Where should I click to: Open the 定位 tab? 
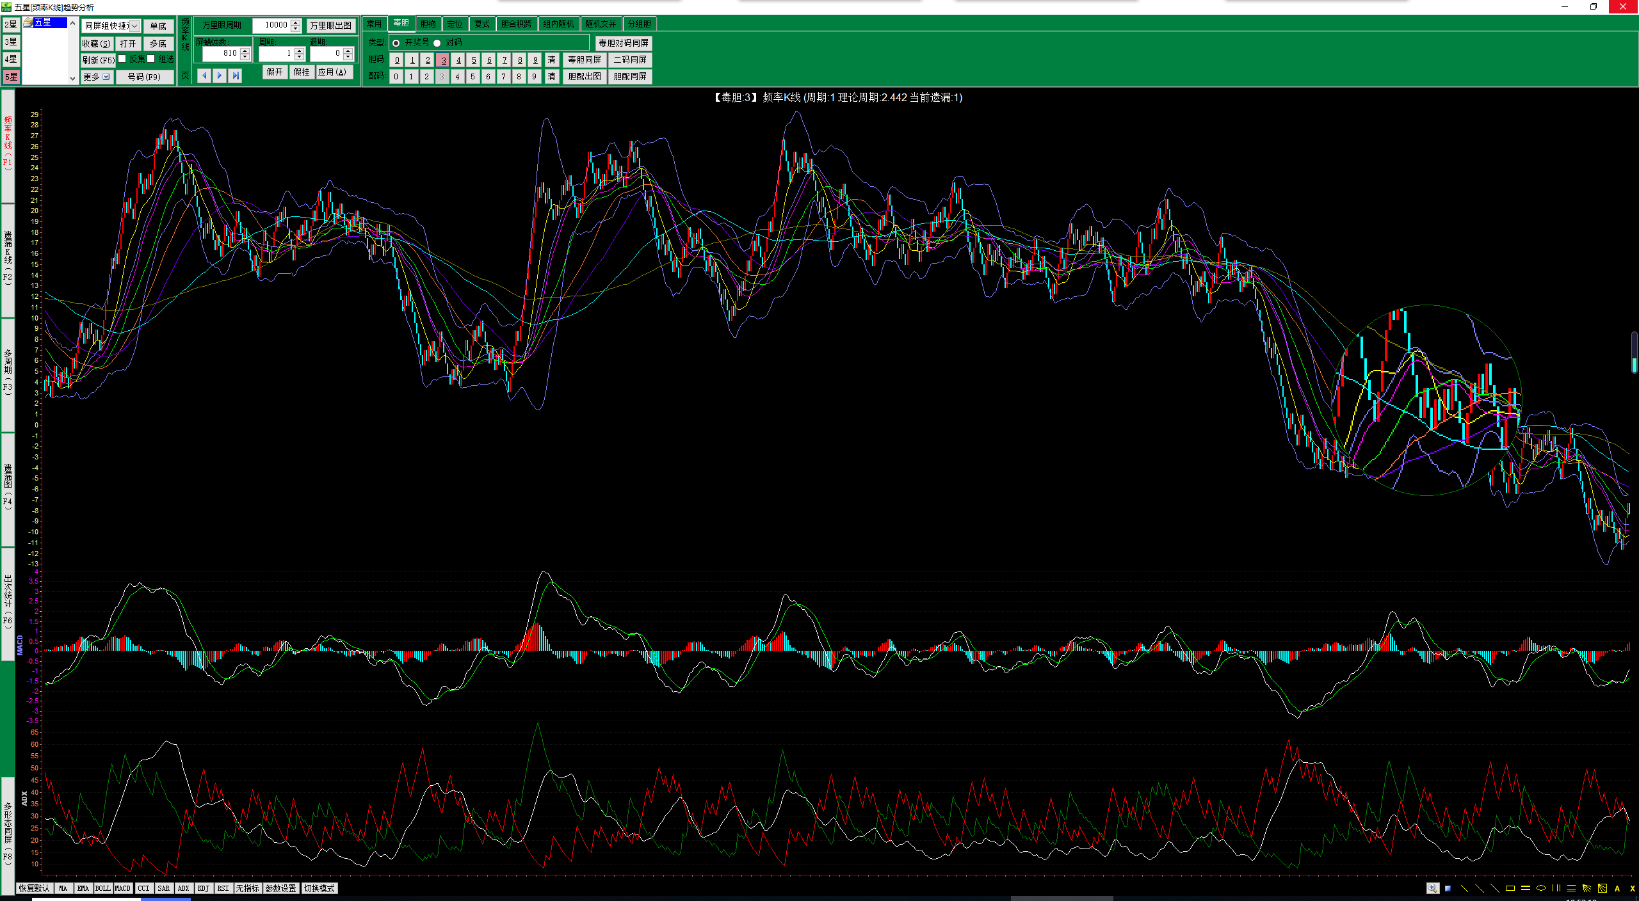[x=455, y=24]
